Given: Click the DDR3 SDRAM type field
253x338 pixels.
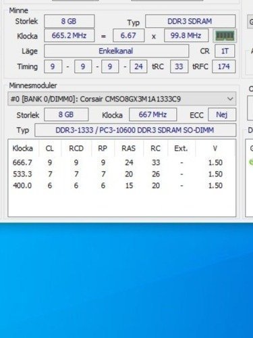Looking at the screenshot, I should pos(190,22).
